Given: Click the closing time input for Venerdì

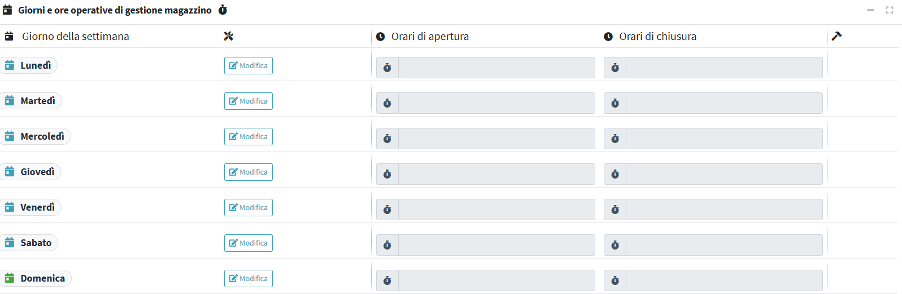Looking at the screenshot, I should click(x=724, y=210).
